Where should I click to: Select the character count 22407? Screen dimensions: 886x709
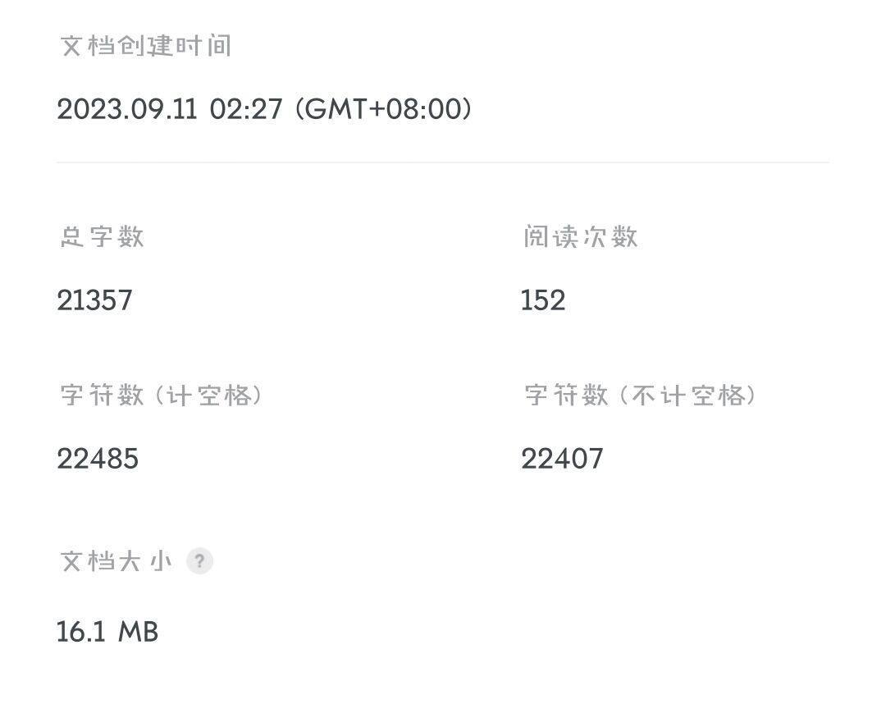562,458
